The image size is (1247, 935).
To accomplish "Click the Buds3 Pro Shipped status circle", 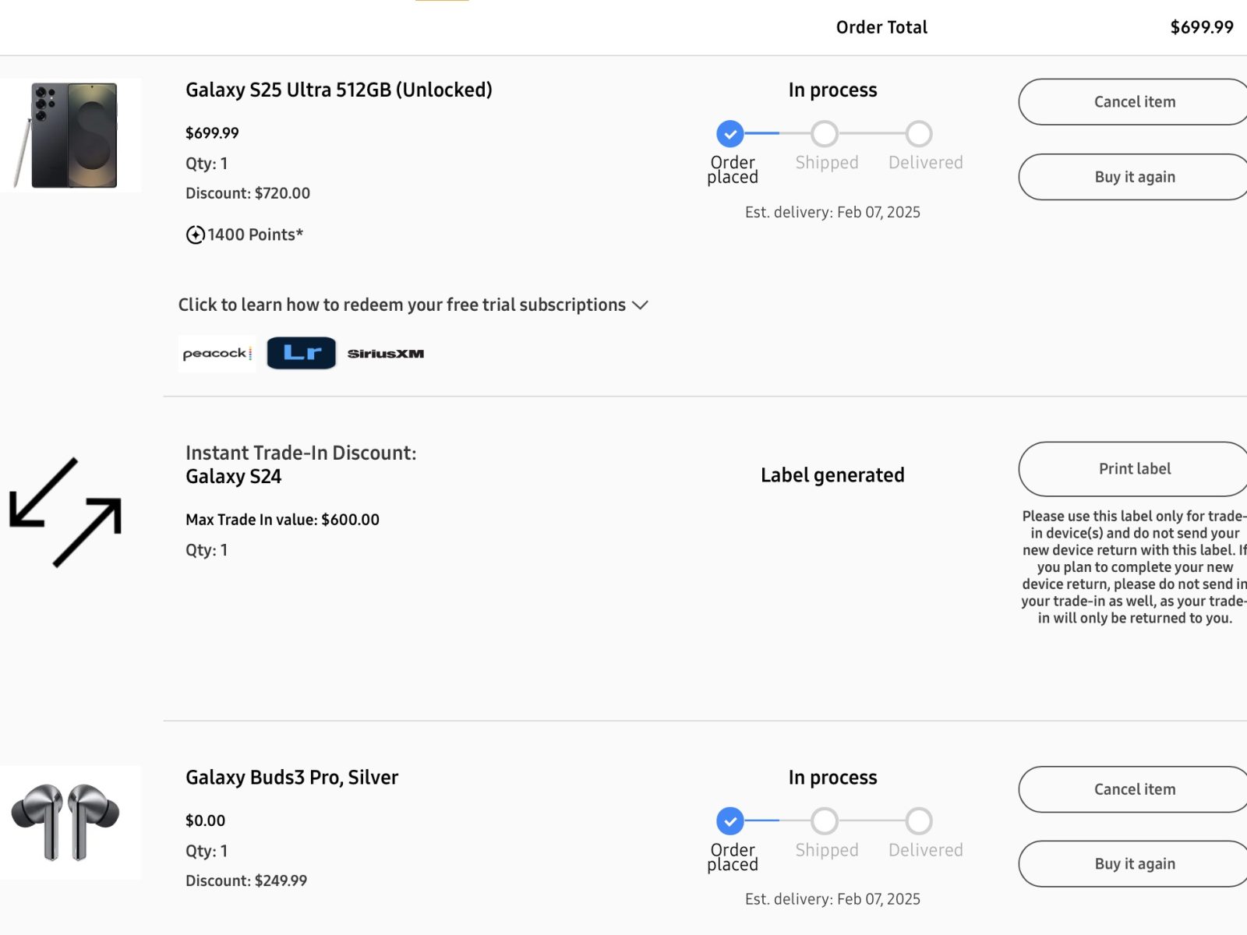I will (825, 820).
